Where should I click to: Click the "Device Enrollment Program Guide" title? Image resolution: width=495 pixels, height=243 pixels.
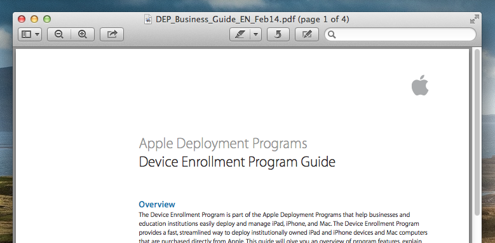coord(237,162)
